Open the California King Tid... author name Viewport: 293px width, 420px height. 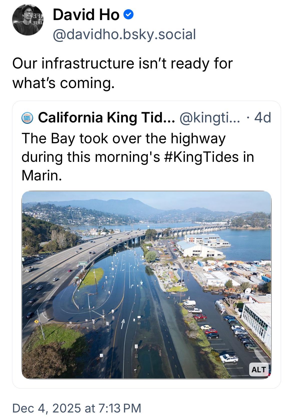(106, 117)
